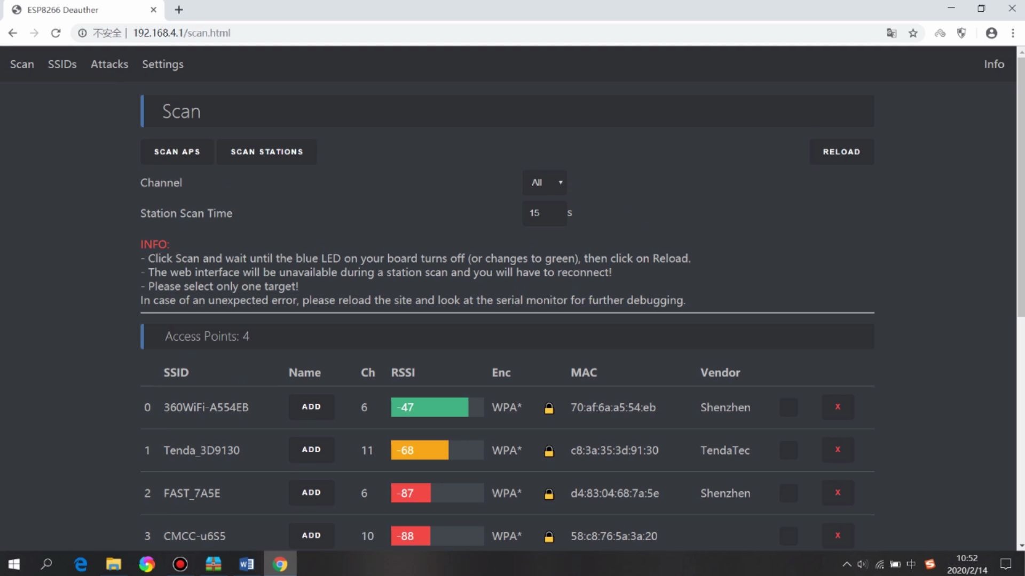
Task: Remove Tenda_3D9130 with its red X
Action: pos(838,450)
